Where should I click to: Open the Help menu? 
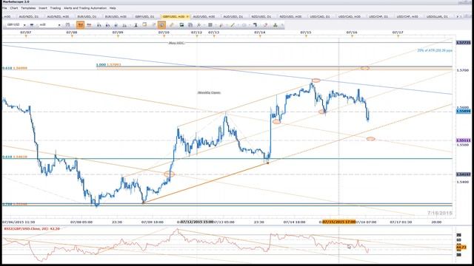click(x=113, y=8)
